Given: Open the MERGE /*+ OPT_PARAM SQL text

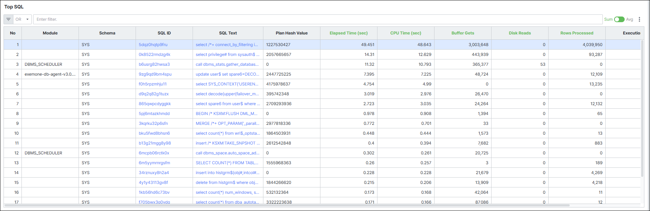Looking at the screenshot, I should (227, 123).
